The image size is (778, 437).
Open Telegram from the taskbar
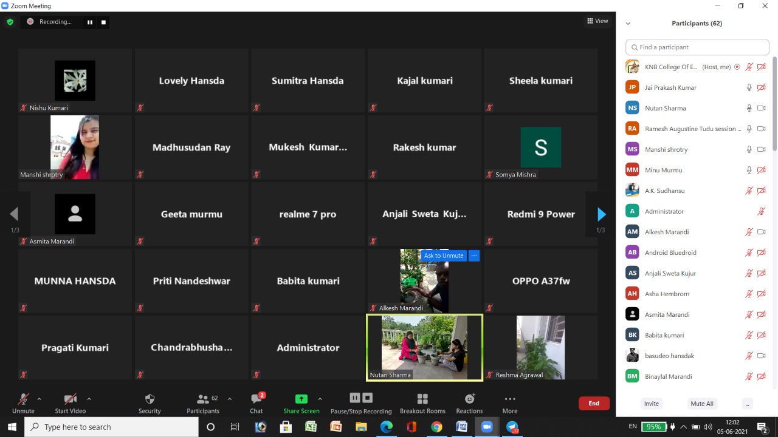point(512,427)
